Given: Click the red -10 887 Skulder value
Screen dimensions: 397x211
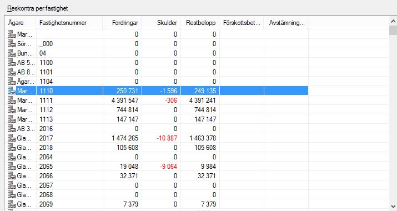Looking at the screenshot, I should [x=167, y=138].
